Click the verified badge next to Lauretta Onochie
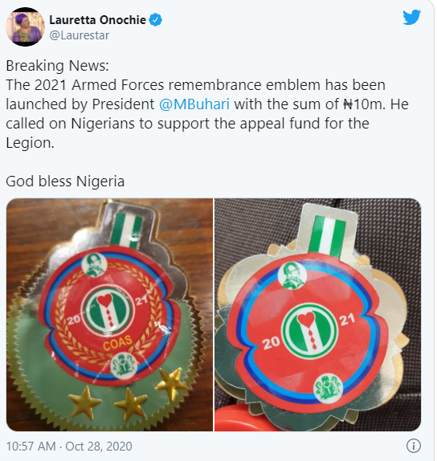The image size is (437, 461). click(155, 20)
